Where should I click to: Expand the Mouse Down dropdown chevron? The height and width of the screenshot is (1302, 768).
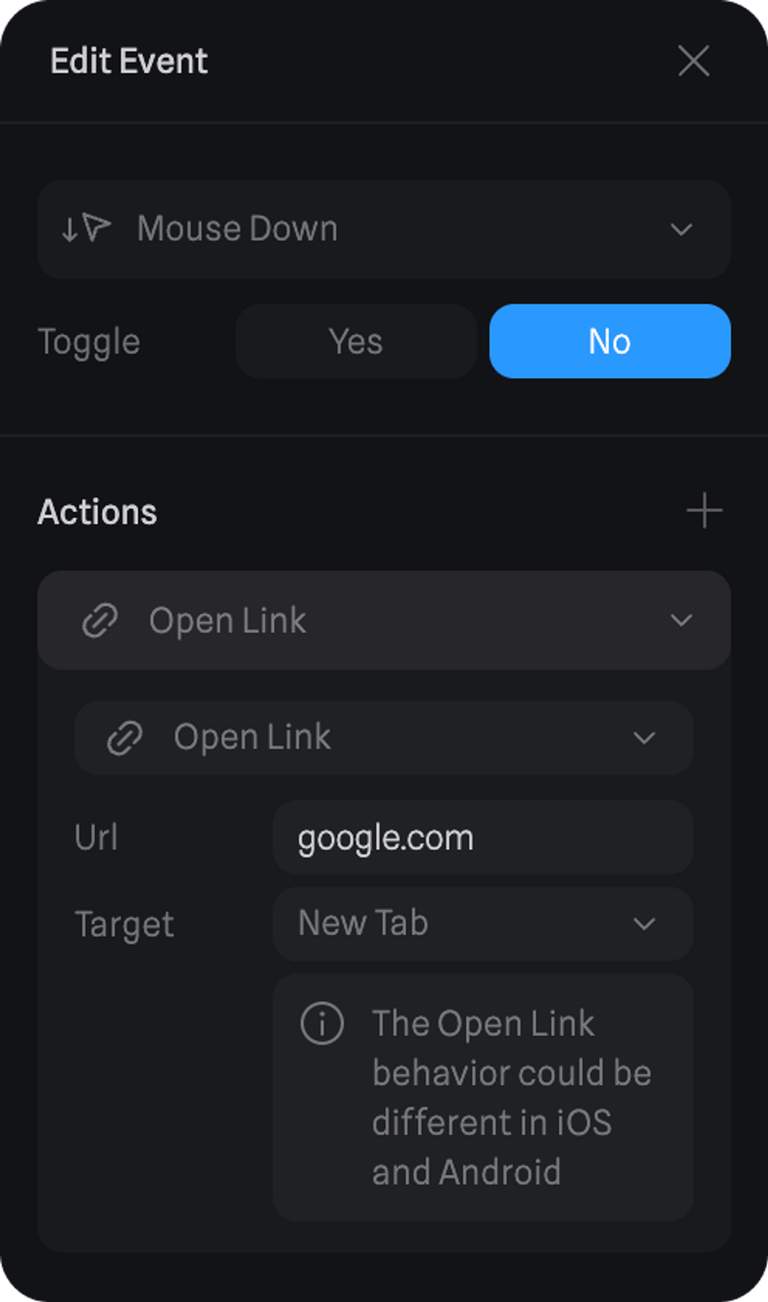(681, 229)
